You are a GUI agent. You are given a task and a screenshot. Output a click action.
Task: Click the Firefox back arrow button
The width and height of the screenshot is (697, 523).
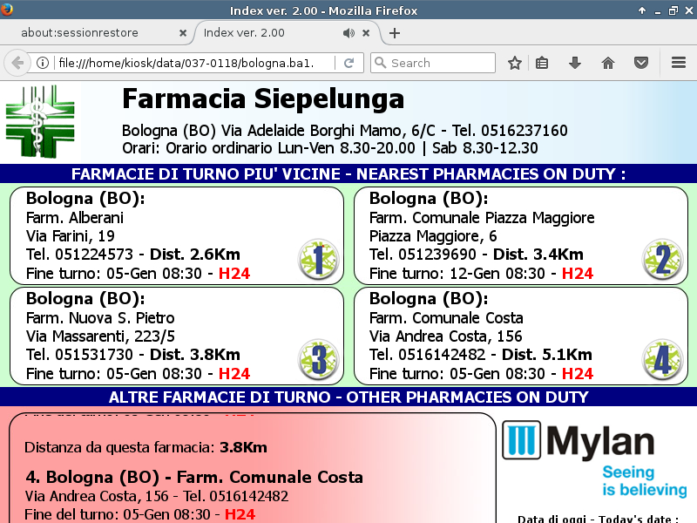click(x=17, y=63)
